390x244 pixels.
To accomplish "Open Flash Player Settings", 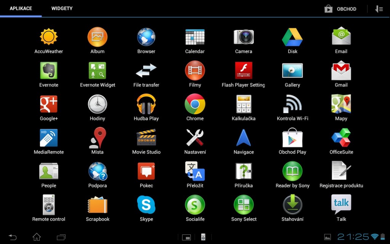I will [x=244, y=71].
